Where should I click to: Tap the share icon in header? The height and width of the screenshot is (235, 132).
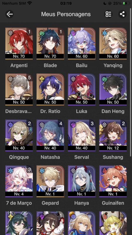(122, 14)
